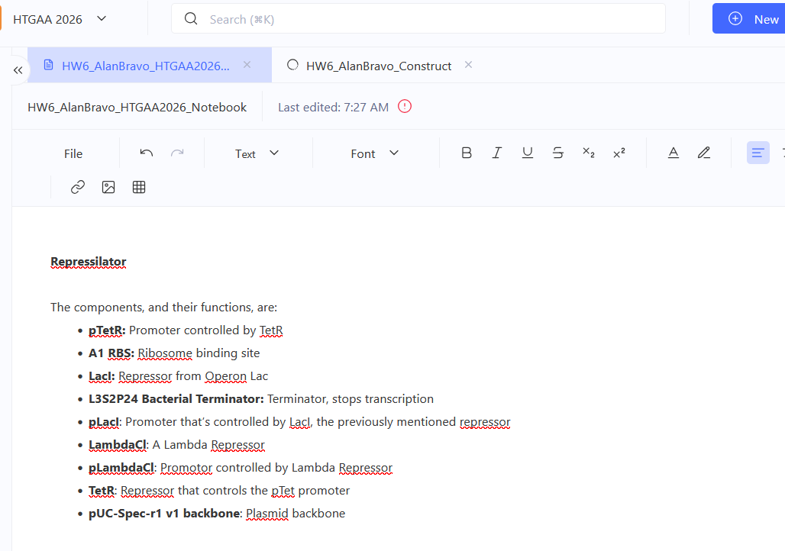Click the A1 RBS bullet line
Screen dimensions: 785x551
(x=174, y=353)
